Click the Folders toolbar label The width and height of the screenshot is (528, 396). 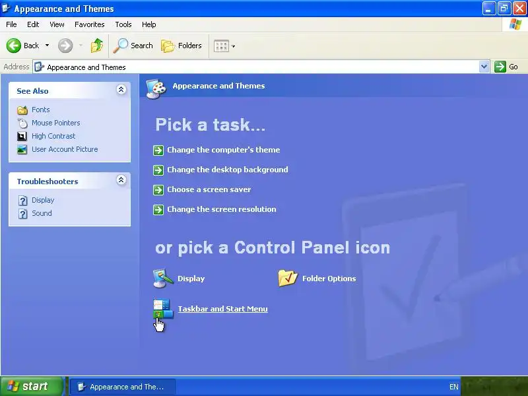click(x=190, y=46)
